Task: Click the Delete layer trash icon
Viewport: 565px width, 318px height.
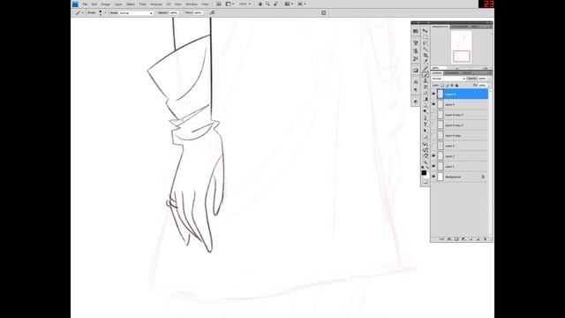Action: tap(485, 238)
